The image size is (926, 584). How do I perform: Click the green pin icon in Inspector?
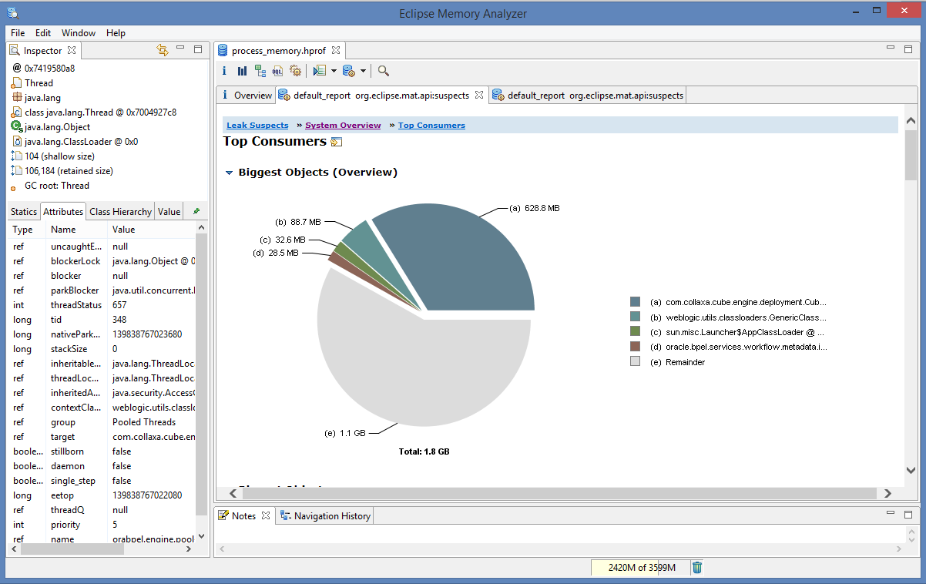click(x=196, y=211)
